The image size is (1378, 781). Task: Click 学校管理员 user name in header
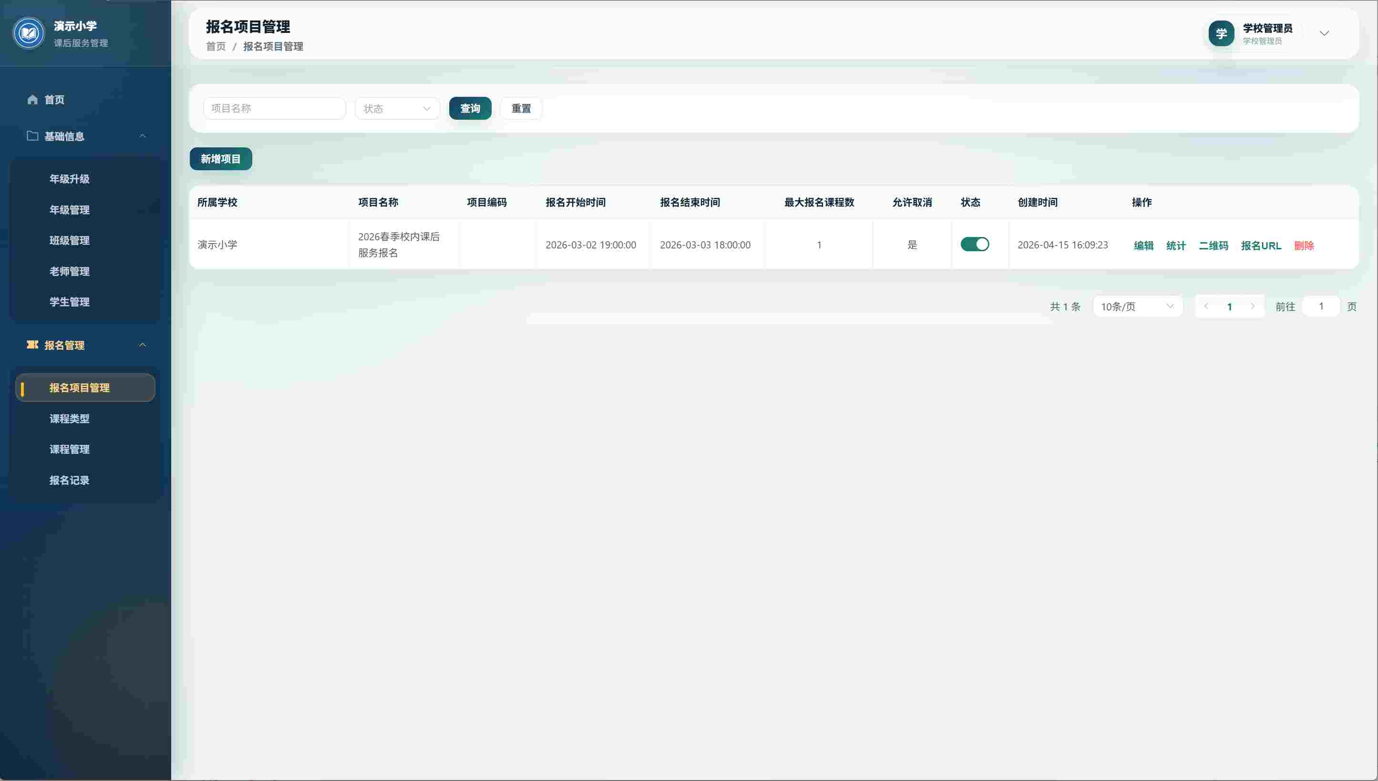point(1267,28)
